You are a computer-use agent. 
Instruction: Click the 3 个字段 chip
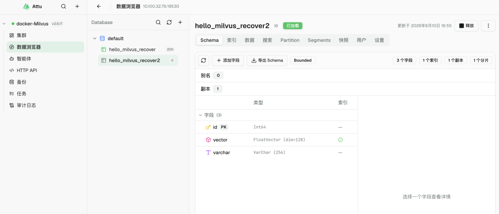pyautogui.click(x=404, y=60)
